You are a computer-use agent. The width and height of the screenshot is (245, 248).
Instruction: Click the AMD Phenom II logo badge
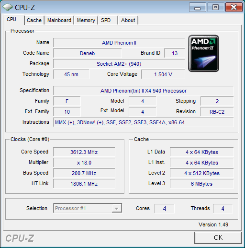click(203, 53)
